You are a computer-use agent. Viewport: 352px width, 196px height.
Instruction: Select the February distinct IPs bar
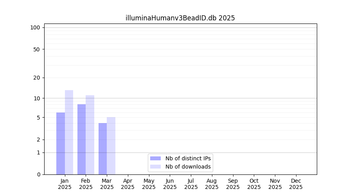(x=81, y=139)
